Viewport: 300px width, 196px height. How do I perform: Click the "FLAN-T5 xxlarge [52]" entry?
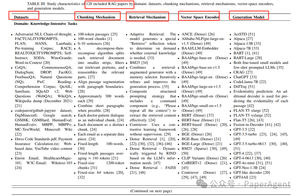(x=252, y=115)
